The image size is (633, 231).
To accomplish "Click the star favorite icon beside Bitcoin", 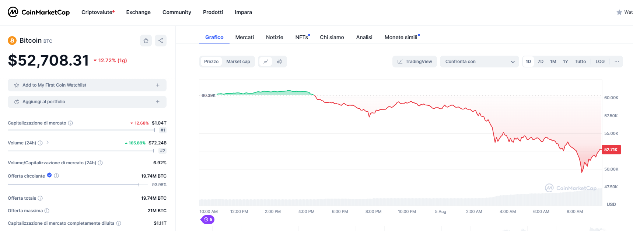I will pos(146,41).
